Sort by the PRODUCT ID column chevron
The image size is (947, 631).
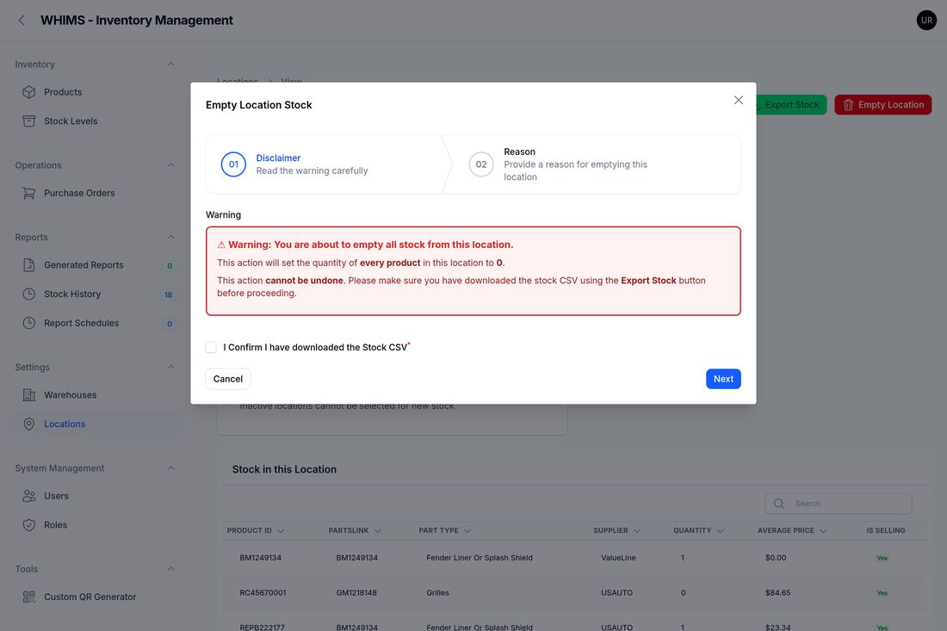coord(281,531)
